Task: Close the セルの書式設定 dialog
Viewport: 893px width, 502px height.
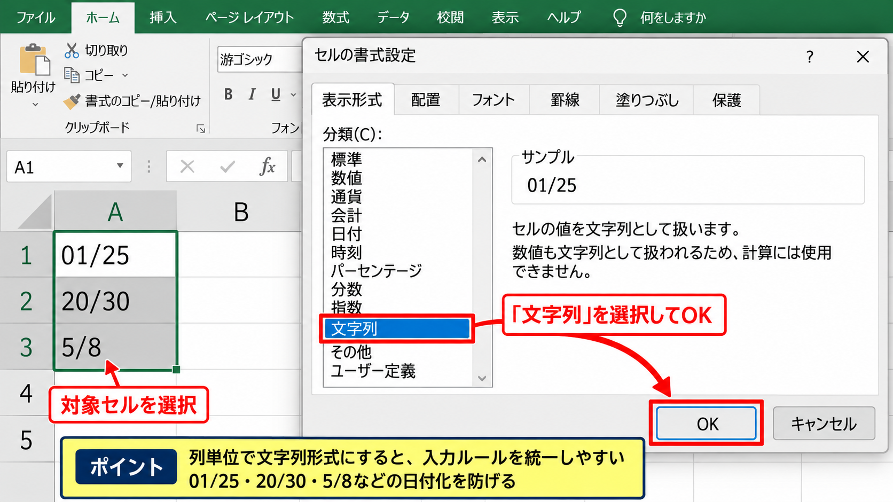Action: click(863, 57)
